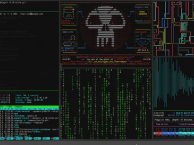Screen dimensions: 194x145
Task: Select the /usr/lib/aurora/firefox process row
Action: click(29, 131)
